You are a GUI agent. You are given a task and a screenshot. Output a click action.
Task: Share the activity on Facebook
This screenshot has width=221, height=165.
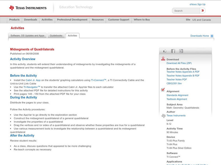pos(173,51)
